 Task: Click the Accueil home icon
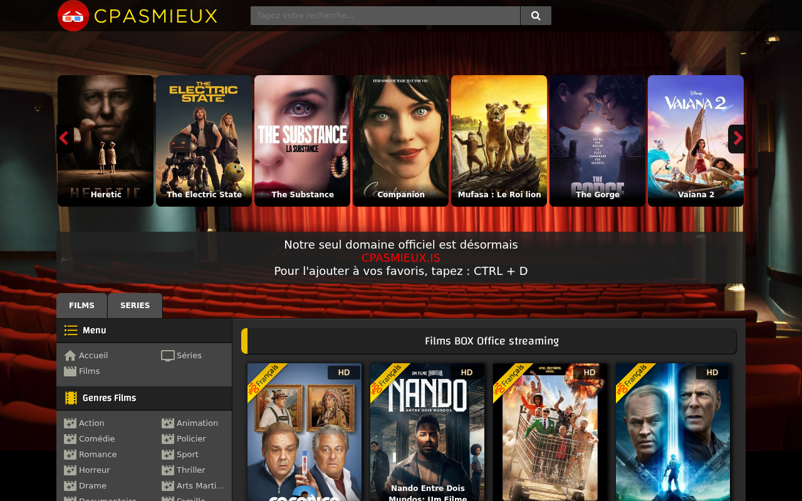click(x=70, y=356)
